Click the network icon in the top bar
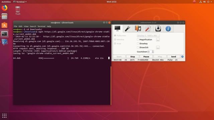Viewport: 214px width, 120px height. [201, 2]
